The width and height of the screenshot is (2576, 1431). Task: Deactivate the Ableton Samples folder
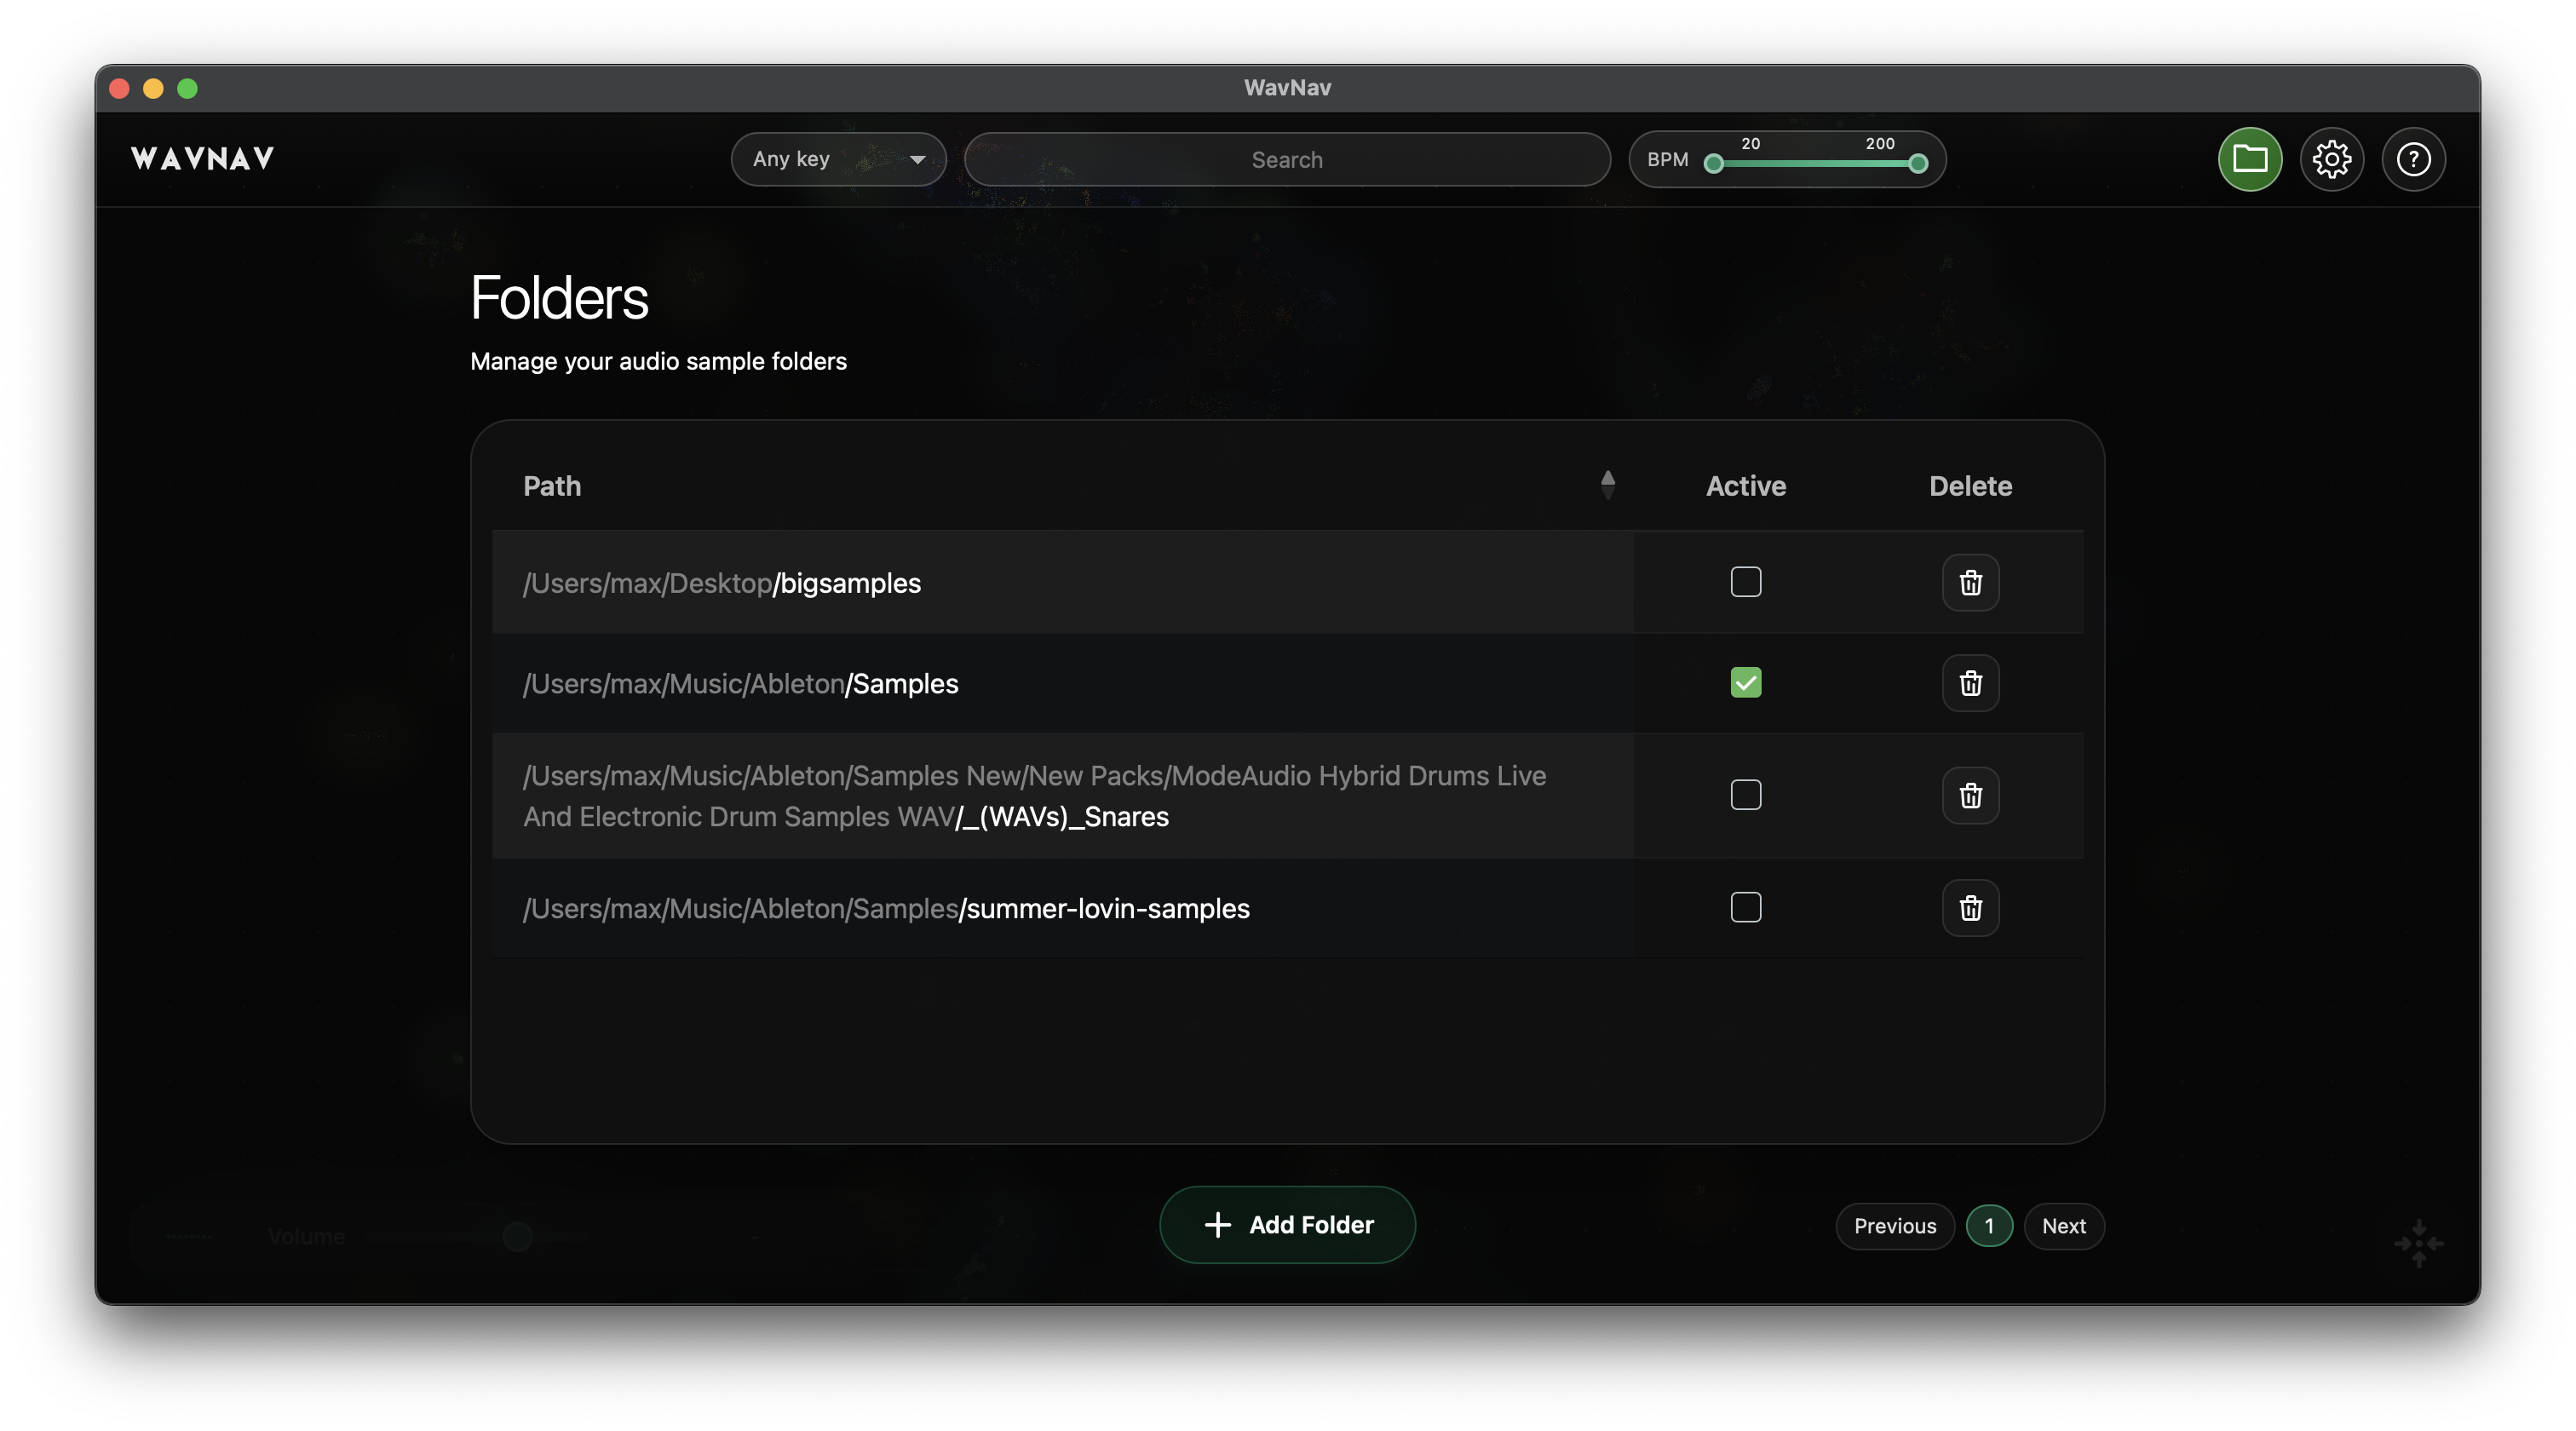pos(1745,683)
